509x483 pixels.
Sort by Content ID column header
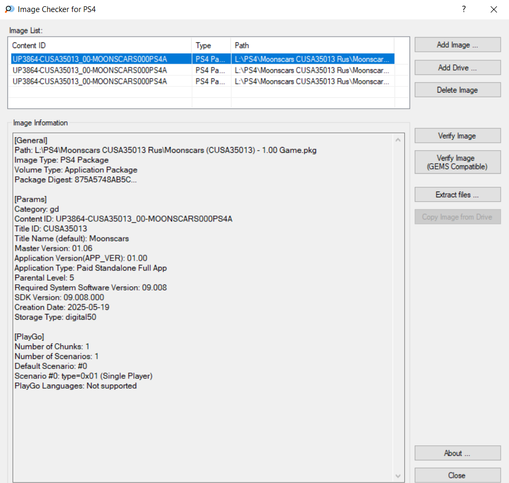click(x=100, y=46)
